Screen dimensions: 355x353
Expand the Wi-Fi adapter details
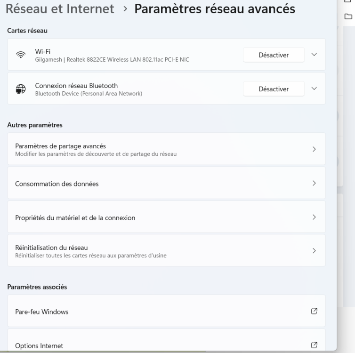[x=314, y=55]
